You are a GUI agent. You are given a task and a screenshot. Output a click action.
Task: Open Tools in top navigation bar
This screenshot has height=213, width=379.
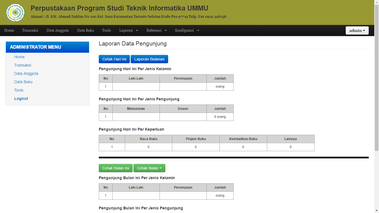[107, 30]
